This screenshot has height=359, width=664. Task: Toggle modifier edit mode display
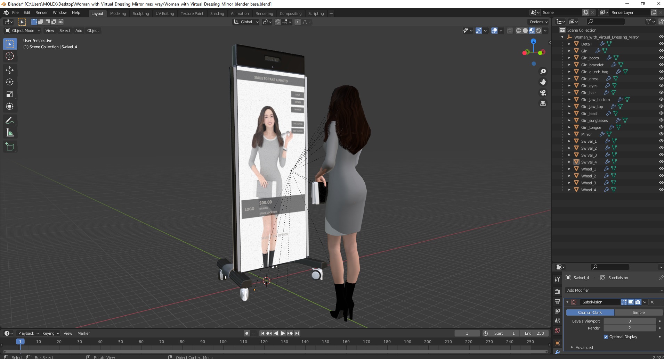[624, 302]
